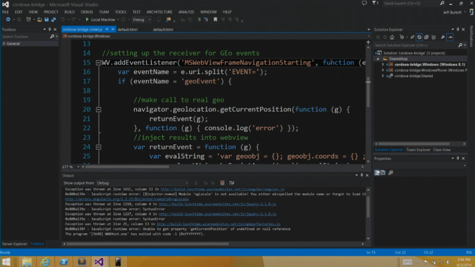The height and width of the screenshot is (267, 475).
Task: Toggle auto-hide pin on Toolbox panel
Action: click(x=50, y=29)
